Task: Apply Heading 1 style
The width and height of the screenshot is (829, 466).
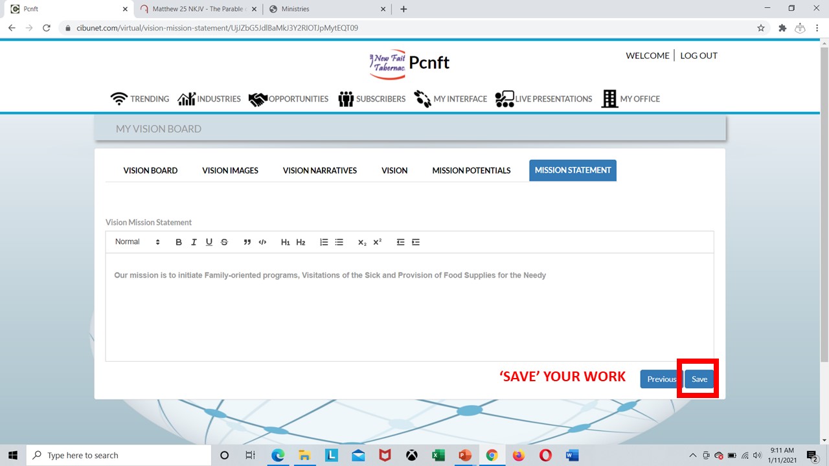Action: 286,242
